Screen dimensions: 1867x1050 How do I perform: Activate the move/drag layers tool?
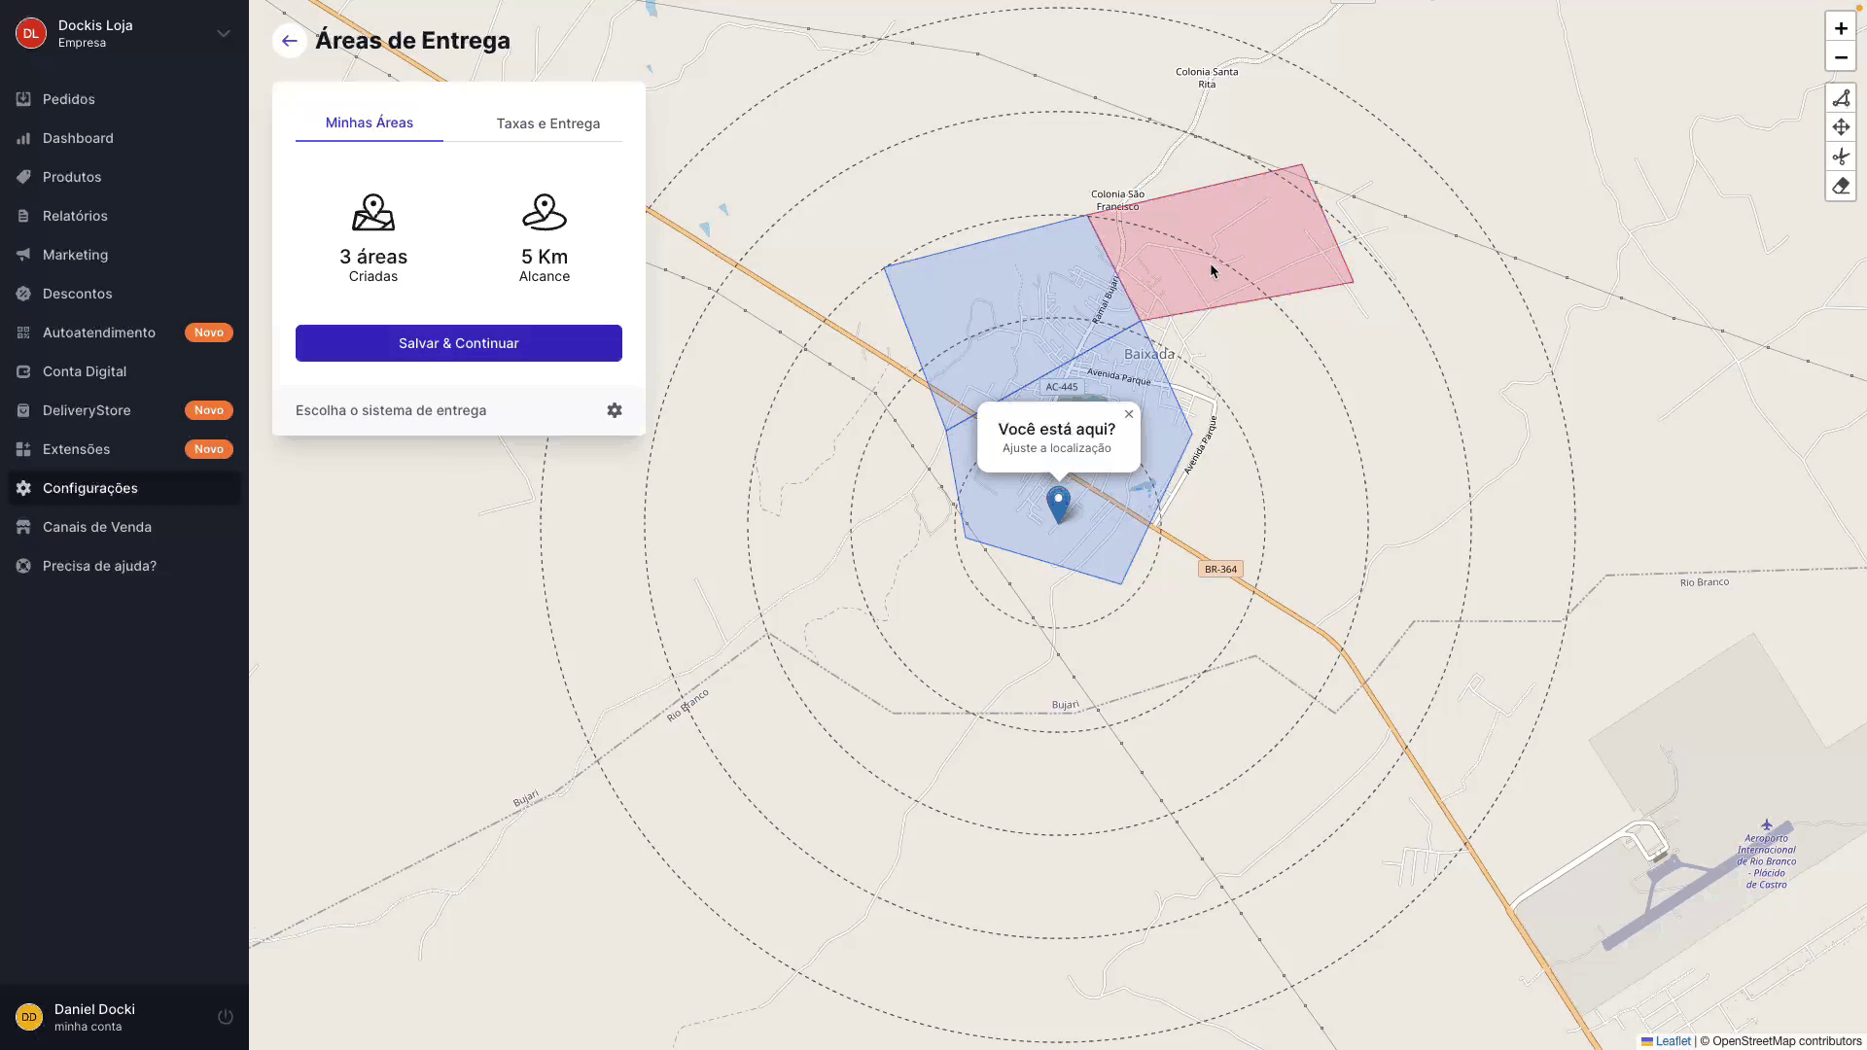[1841, 127]
